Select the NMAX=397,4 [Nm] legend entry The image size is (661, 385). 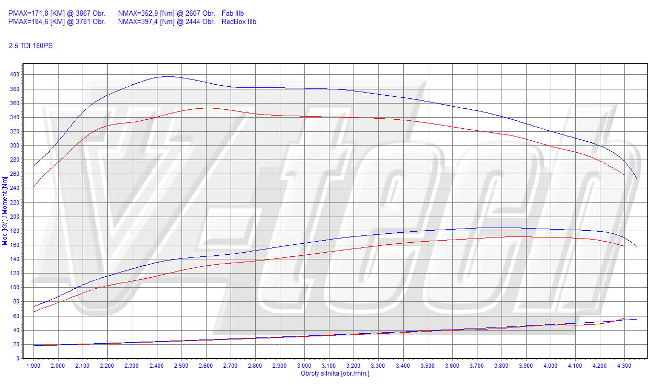[x=166, y=22]
